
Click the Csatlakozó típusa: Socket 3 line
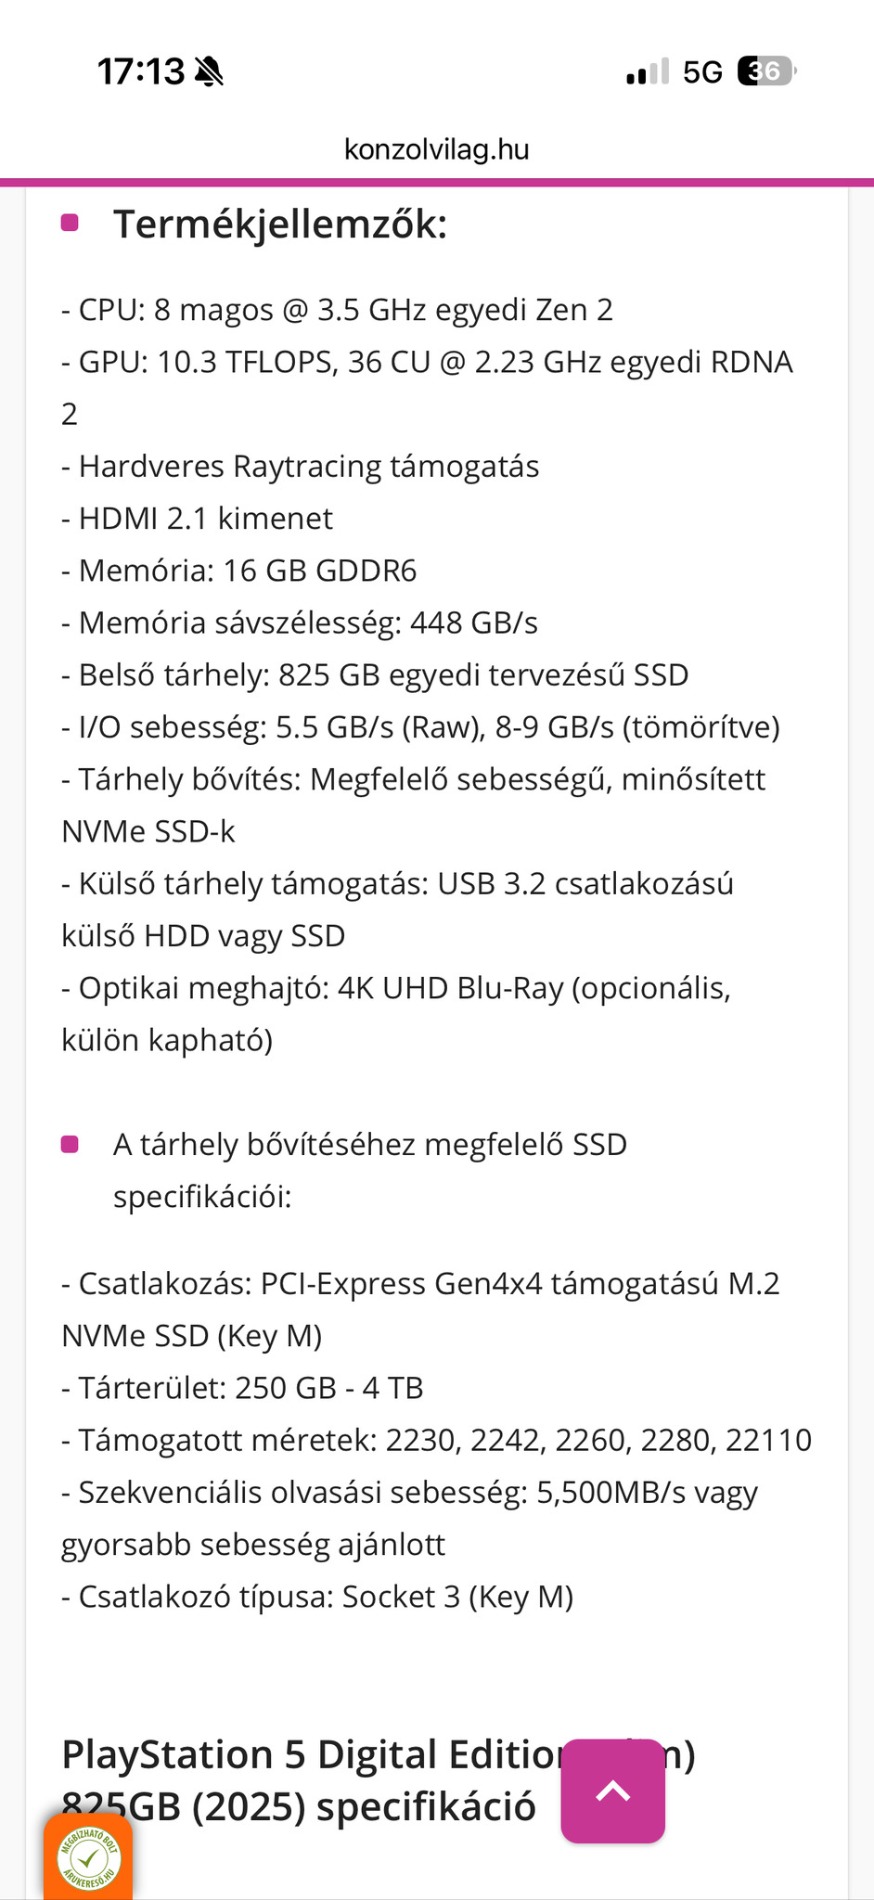[317, 1597]
